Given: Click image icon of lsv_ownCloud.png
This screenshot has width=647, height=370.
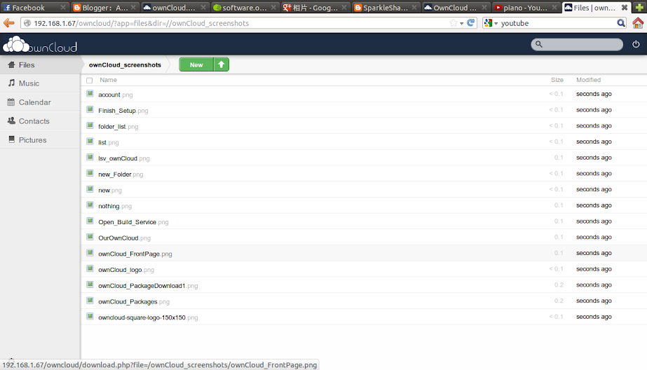Looking at the screenshot, I should 90,157.
